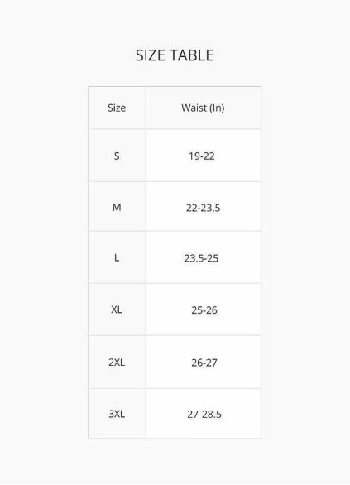The height and width of the screenshot is (485, 350).
Task: Click the 22-23.5 waist value
Action: coord(204,208)
